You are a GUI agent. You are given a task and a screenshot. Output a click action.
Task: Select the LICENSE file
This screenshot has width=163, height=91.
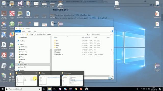click(x=59, y=50)
